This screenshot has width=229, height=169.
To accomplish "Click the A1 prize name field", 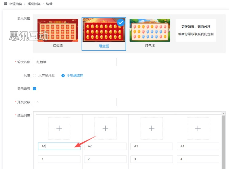I will coord(59,146).
